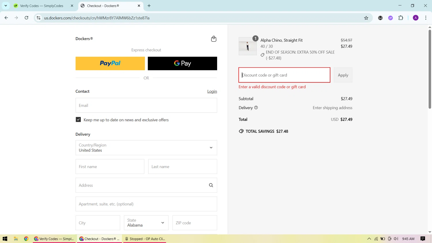
Task: Open the tab search dropdown arrow
Action: (6, 6)
